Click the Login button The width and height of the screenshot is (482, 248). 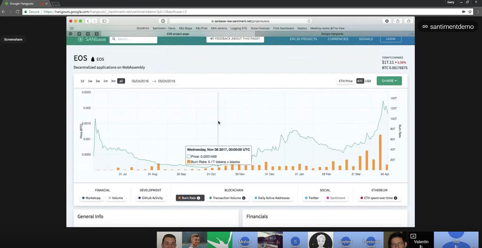click(391, 39)
